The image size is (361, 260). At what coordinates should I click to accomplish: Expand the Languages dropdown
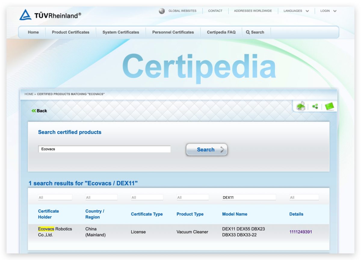point(296,11)
